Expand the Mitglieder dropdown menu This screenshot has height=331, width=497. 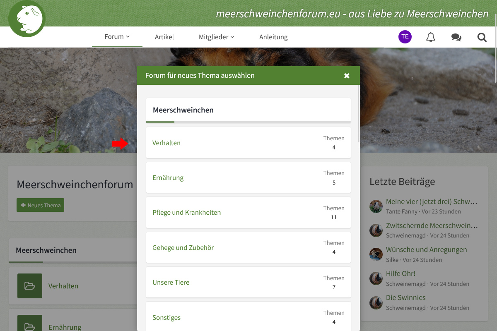point(216,37)
